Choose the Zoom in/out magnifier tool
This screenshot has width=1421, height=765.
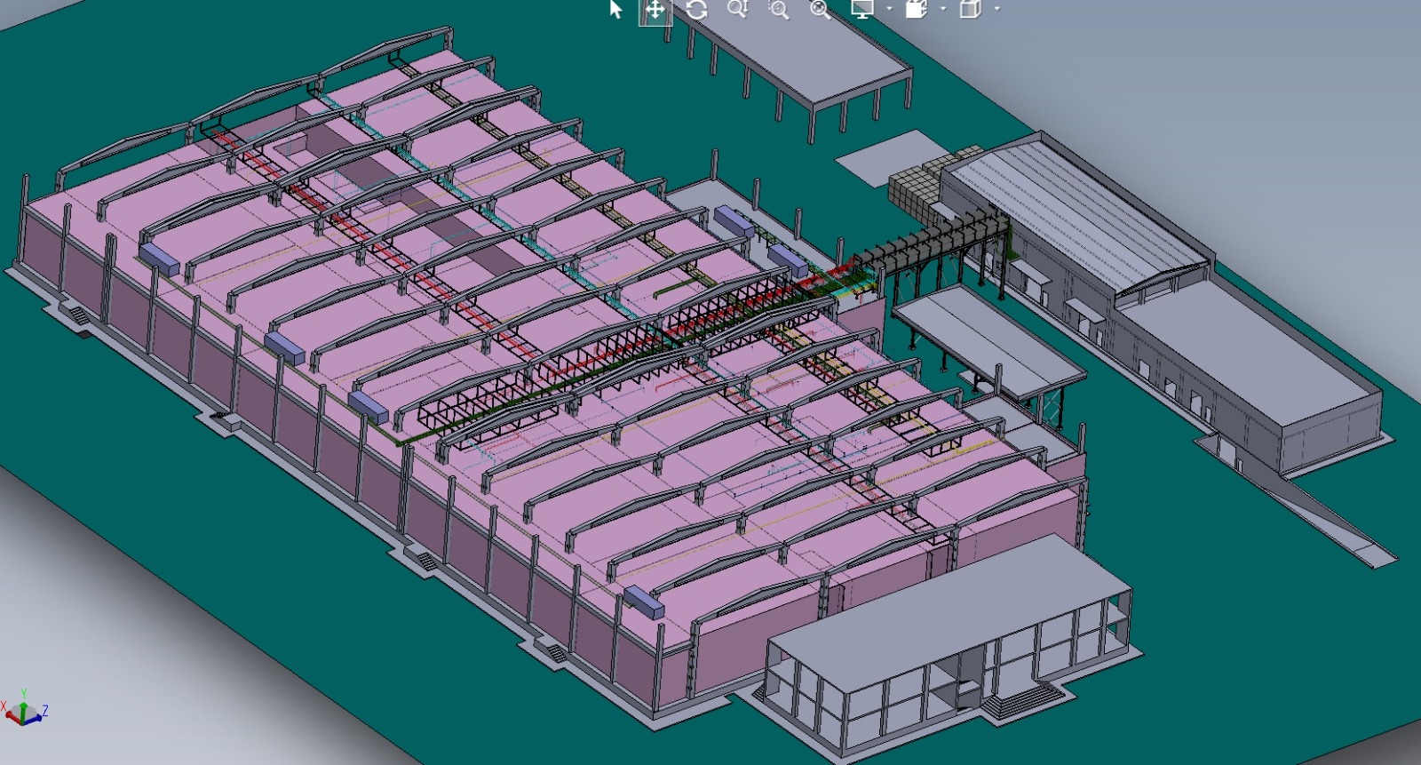pos(737,10)
